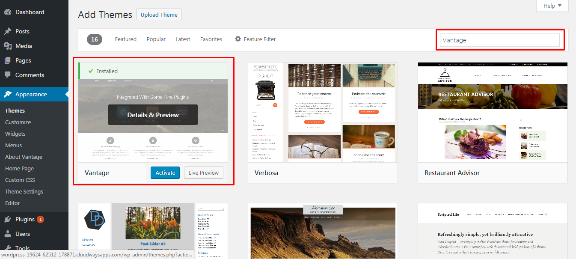This screenshot has height=259, width=576.
Task: Select Menus in Appearance submenu
Action: [14, 145]
